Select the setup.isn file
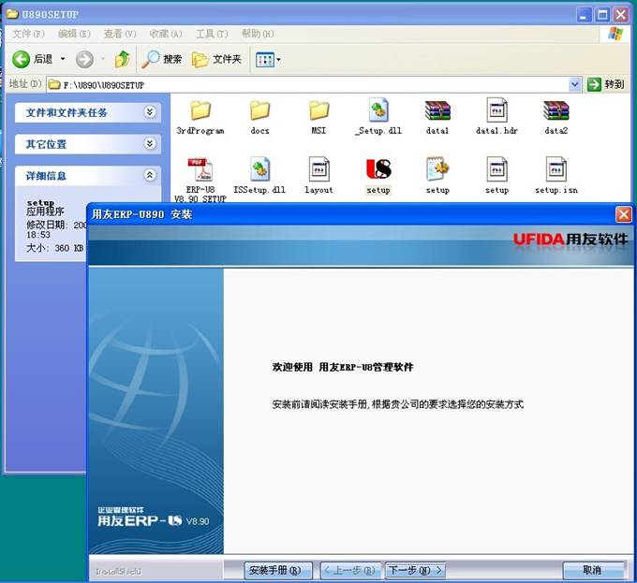 (556, 176)
